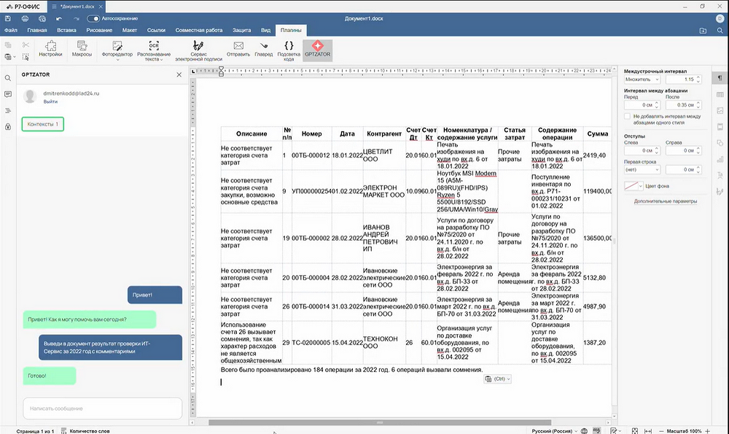
Task: Open the OCR text recognition plugin
Action: click(x=154, y=51)
